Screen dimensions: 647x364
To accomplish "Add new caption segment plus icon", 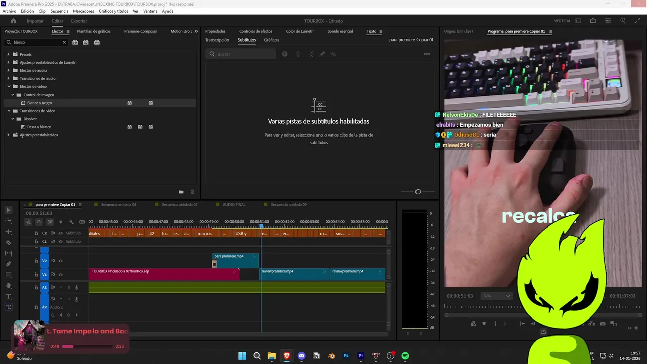I will [285, 54].
